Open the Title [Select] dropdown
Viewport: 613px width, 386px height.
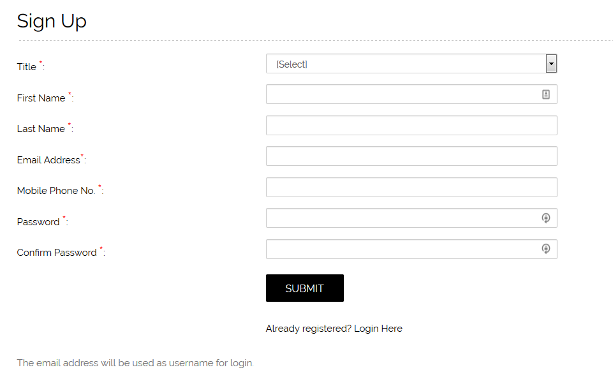pos(406,64)
